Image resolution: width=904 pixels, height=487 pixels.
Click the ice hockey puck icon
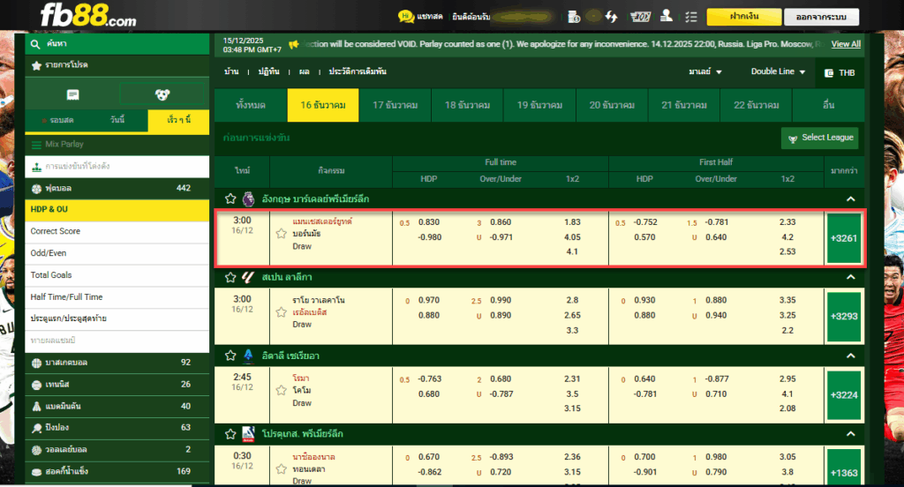pyautogui.click(x=36, y=471)
